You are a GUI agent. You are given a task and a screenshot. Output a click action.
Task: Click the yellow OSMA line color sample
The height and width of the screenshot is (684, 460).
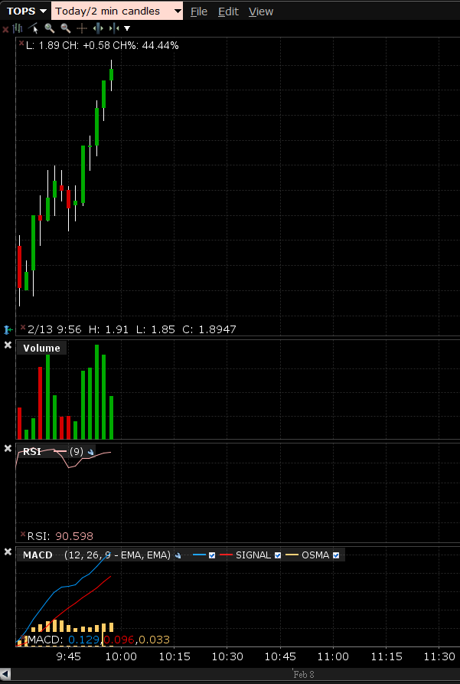pos(292,555)
